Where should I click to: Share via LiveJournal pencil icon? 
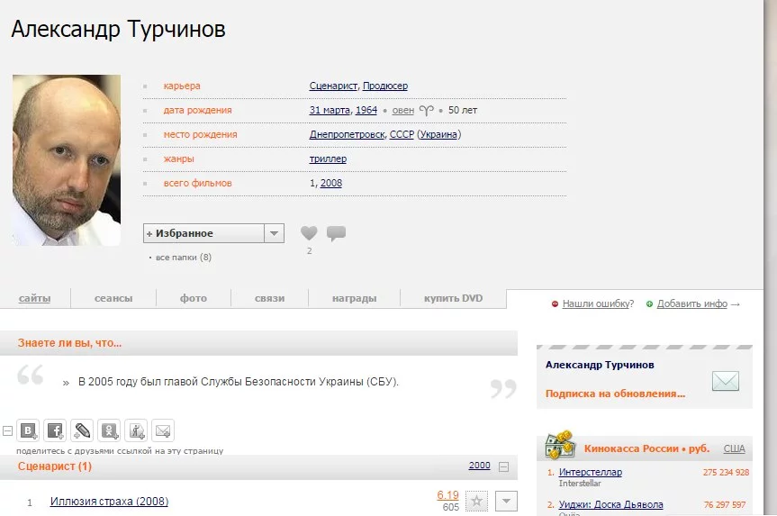coord(82,430)
